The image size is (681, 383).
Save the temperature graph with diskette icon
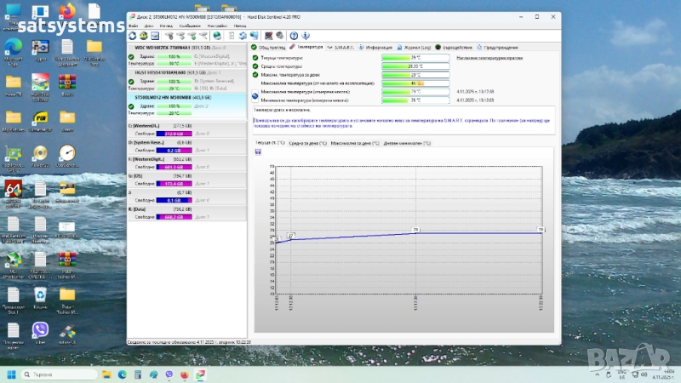258,151
